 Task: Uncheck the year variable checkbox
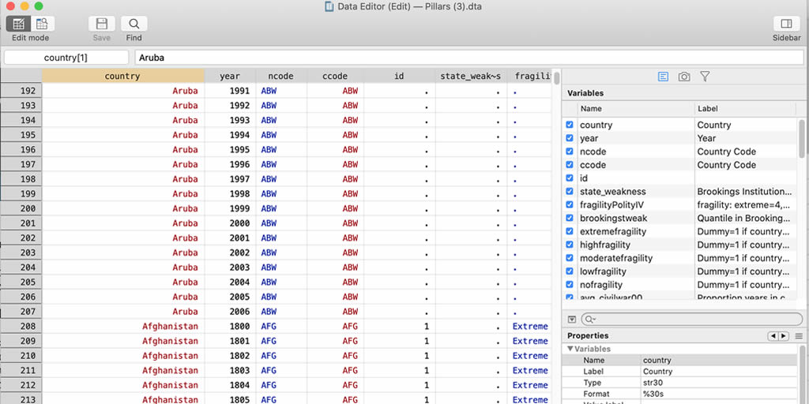(x=570, y=138)
